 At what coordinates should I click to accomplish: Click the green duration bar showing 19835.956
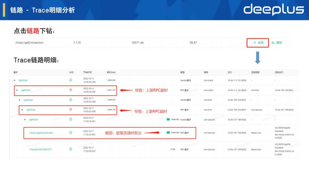[168, 132]
